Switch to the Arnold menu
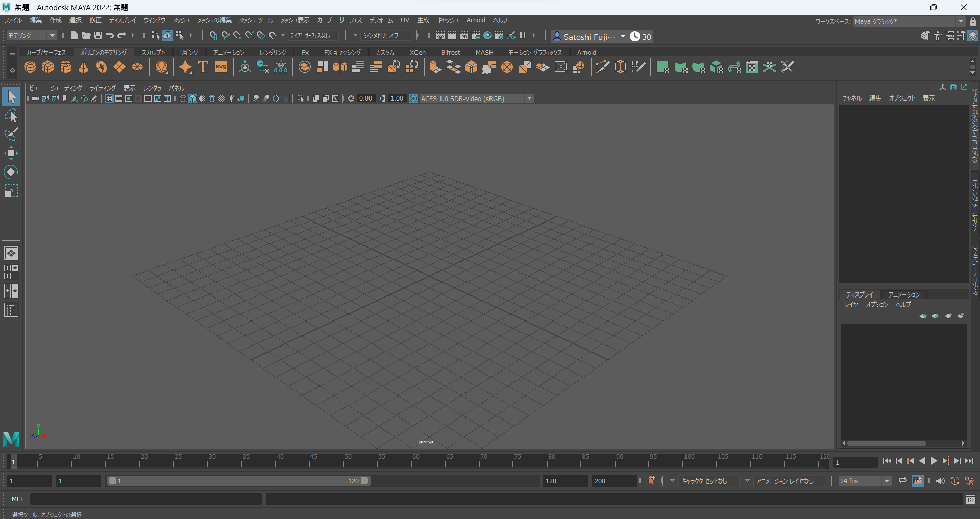This screenshot has width=980, height=519. tap(476, 20)
